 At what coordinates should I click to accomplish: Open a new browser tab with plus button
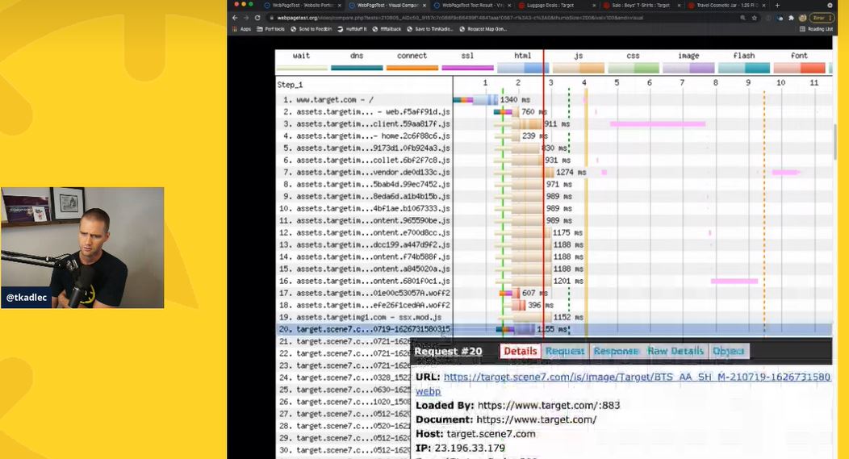pyautogui.click(x=777, y=5)
